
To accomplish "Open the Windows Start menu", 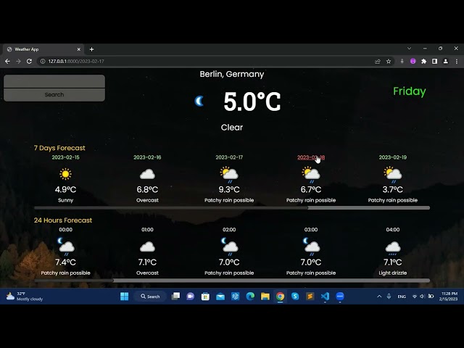I will 124,297.
